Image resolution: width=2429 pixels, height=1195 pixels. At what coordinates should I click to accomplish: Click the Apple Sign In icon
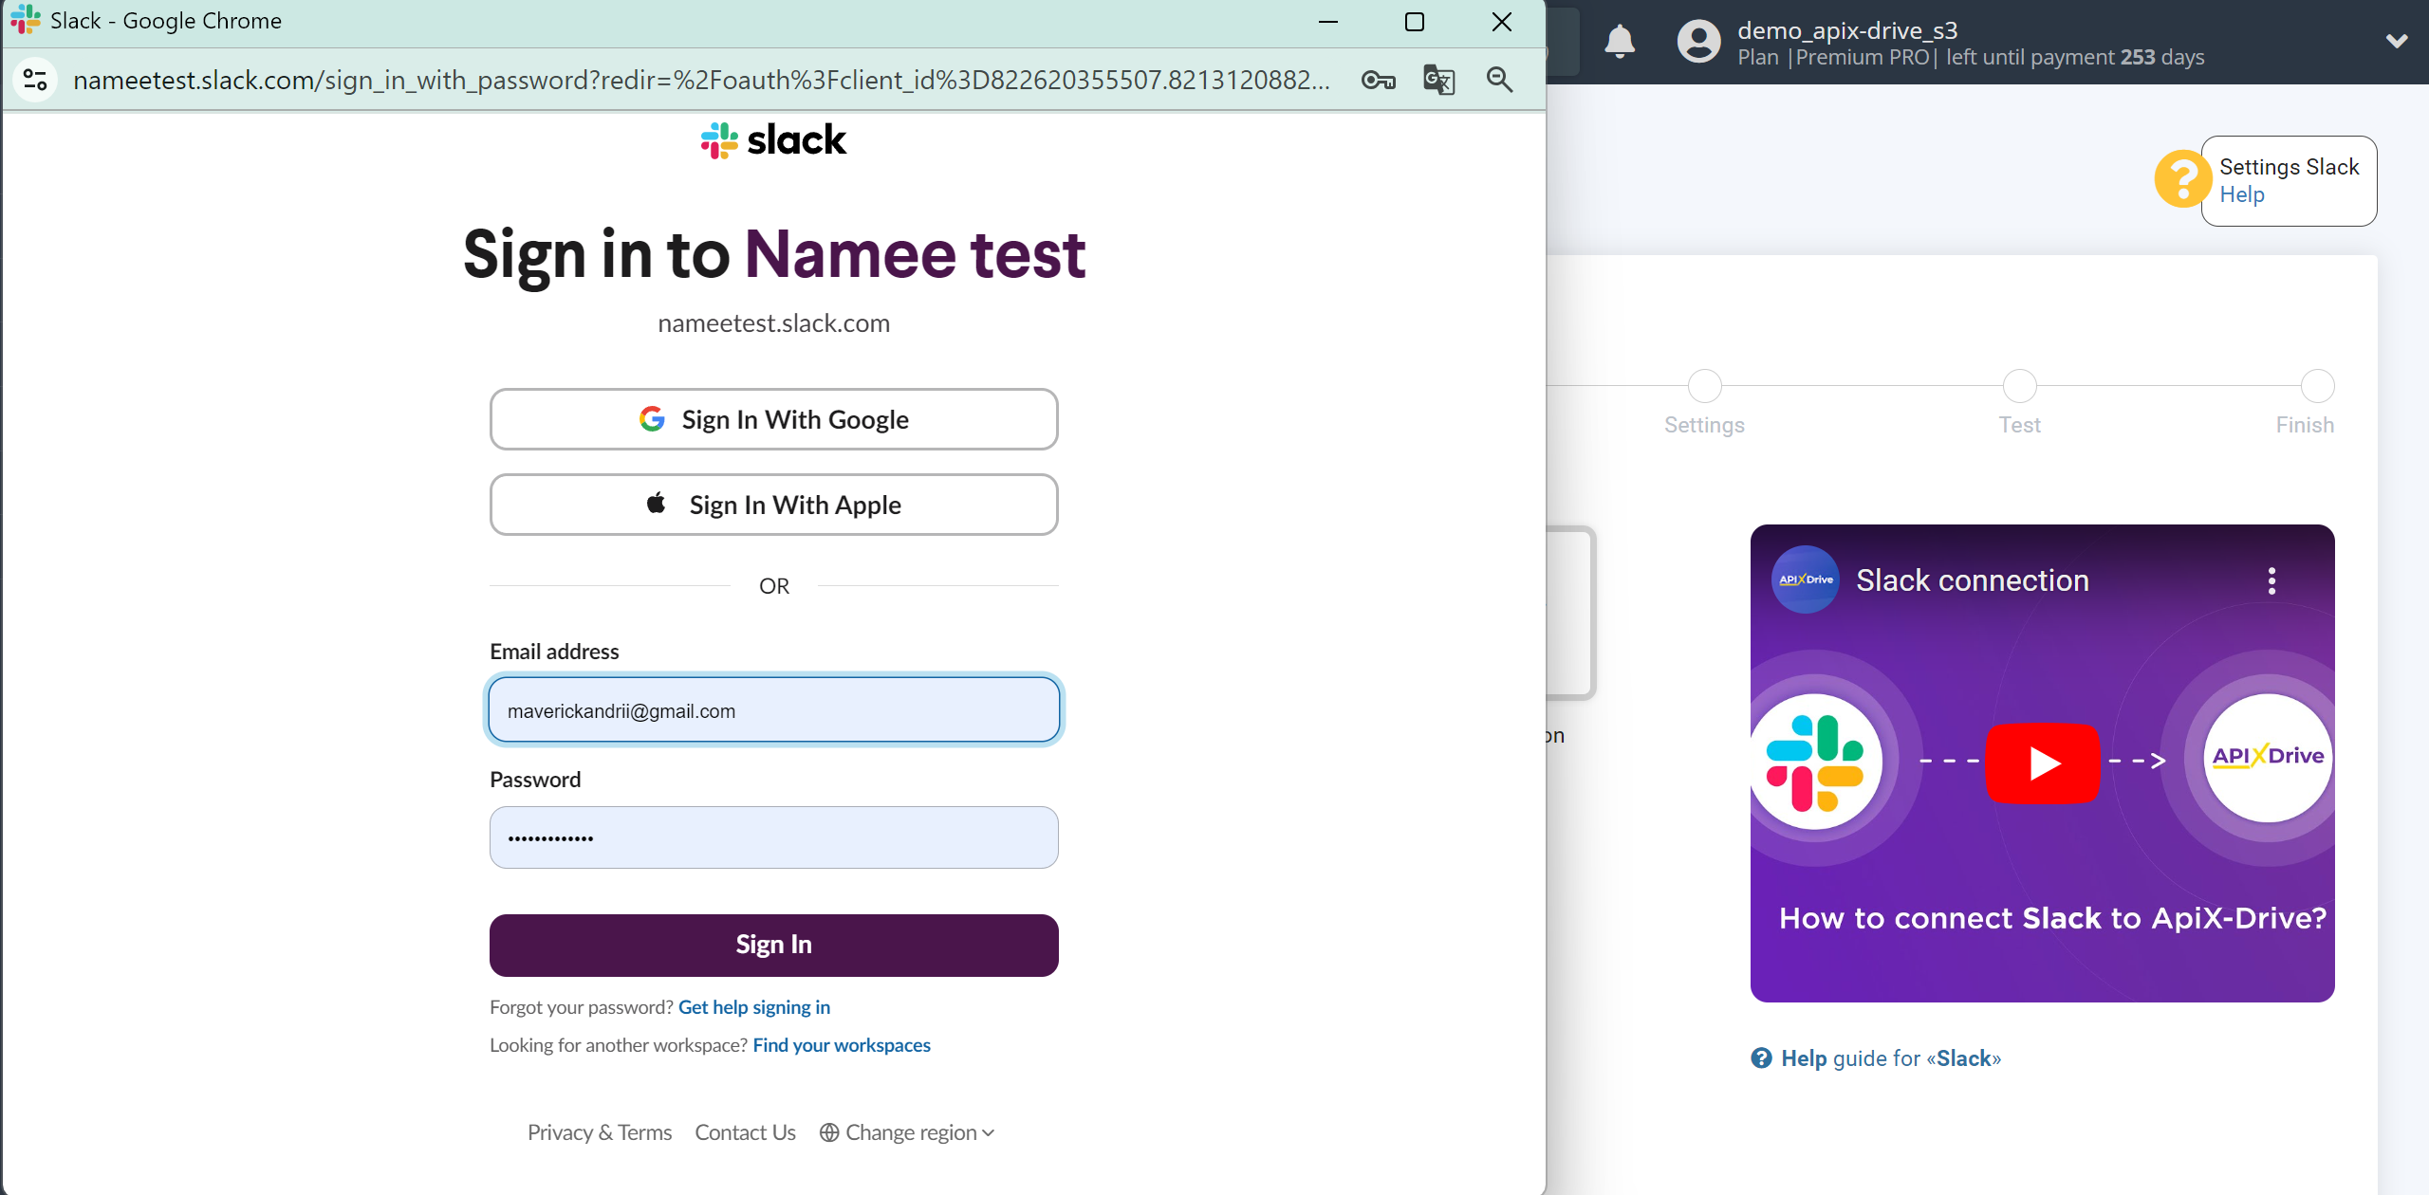657,503
